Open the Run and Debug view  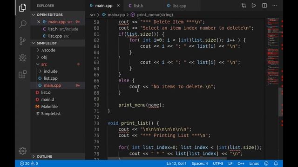click(x=22, y=58)
